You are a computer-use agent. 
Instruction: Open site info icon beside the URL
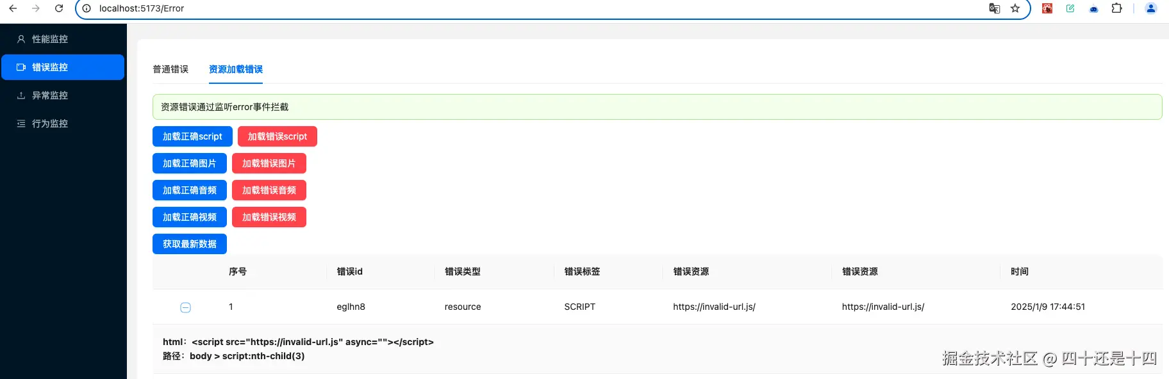(87, 8)
